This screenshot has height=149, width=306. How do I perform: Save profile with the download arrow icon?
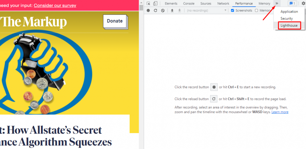coord(180,10)
